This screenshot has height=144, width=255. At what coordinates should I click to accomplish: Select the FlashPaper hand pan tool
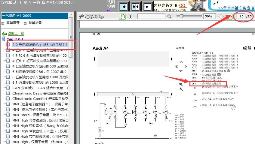click(x=122, y=16)
